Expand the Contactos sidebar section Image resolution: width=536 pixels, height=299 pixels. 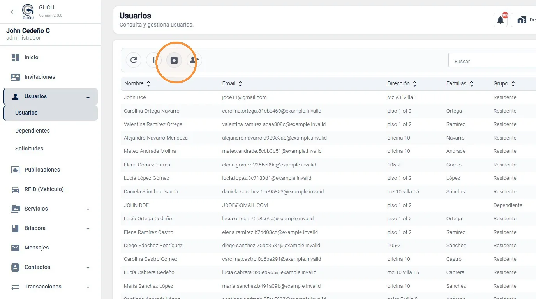click(x=88, y=267)
